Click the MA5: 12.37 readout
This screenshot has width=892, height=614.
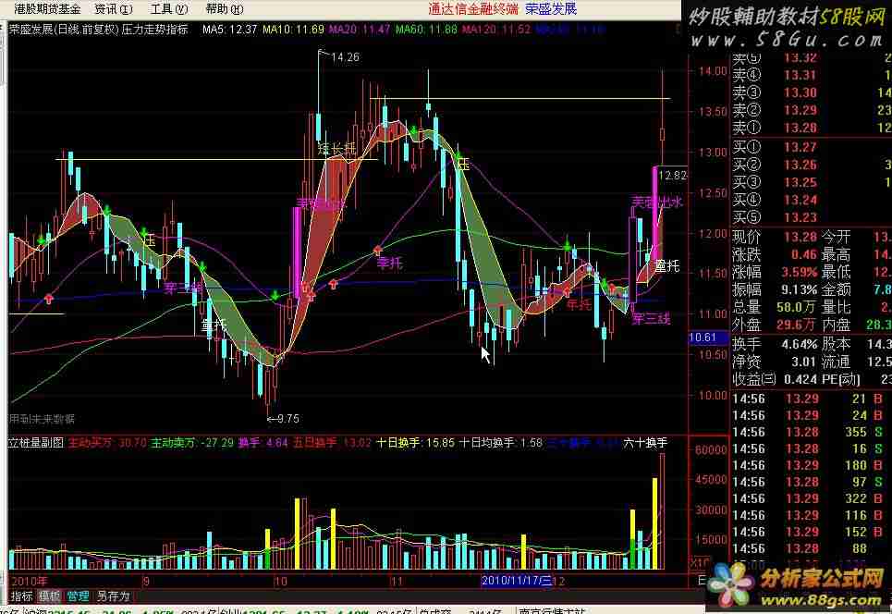click(x=230, y=30)
